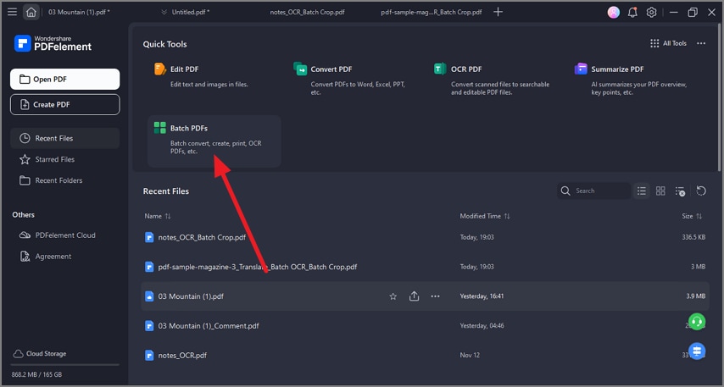Clear recent files list icon
724x387 pixels.
click(680, 191)
